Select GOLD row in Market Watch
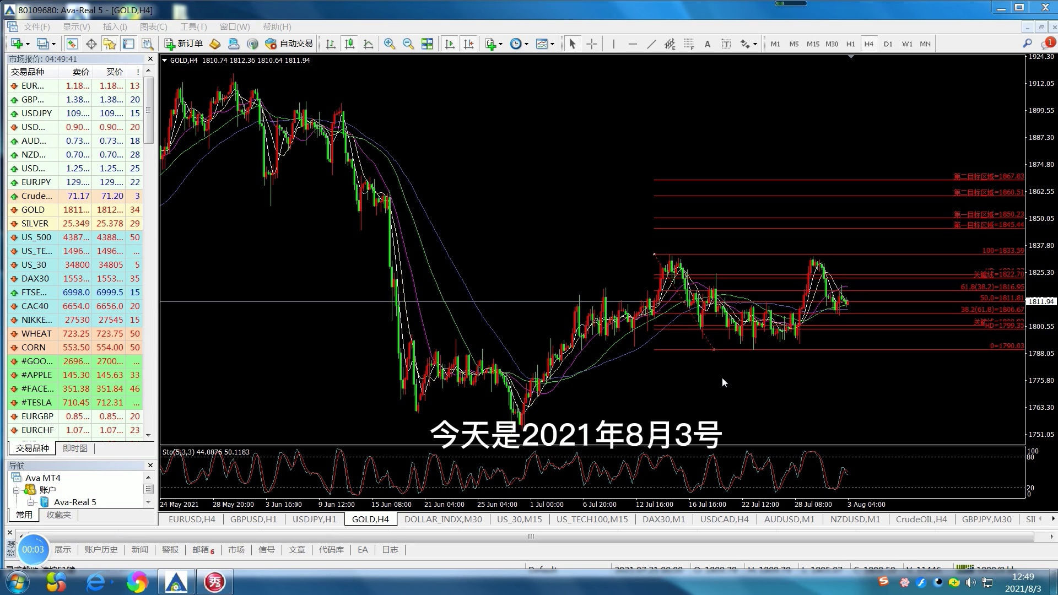This screenshot has height=595, width=1058. 33,210
